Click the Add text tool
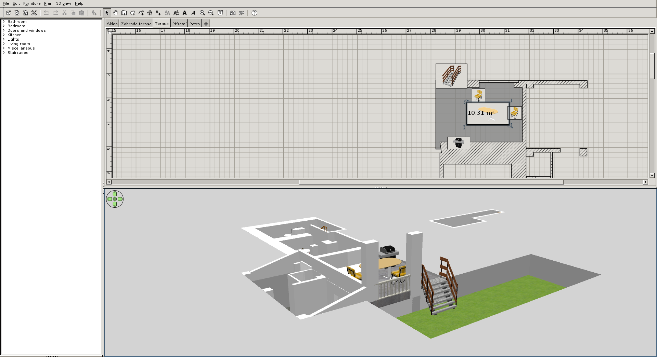 tap(158, 13)
